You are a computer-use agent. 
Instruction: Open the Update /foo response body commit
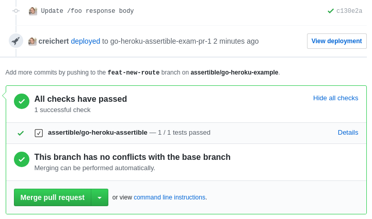pos(87,11)
